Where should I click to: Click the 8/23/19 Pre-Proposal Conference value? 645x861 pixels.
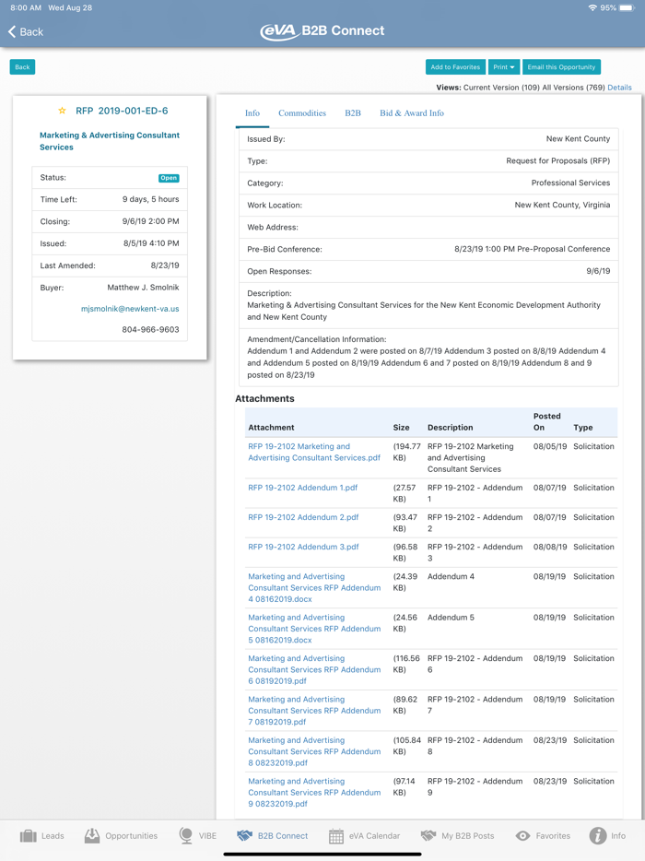[532, 249]
